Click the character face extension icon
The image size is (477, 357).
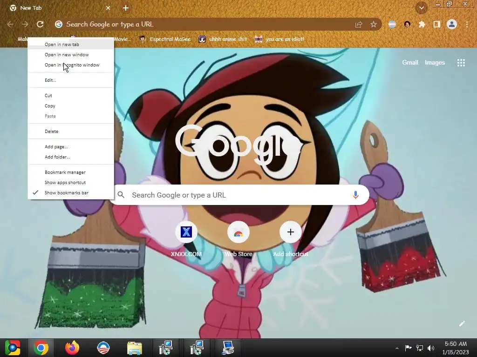(407, 24)
